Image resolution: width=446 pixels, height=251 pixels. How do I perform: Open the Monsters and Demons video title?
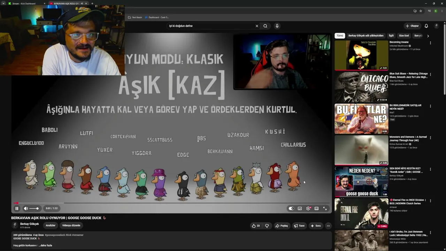point(408,139)
